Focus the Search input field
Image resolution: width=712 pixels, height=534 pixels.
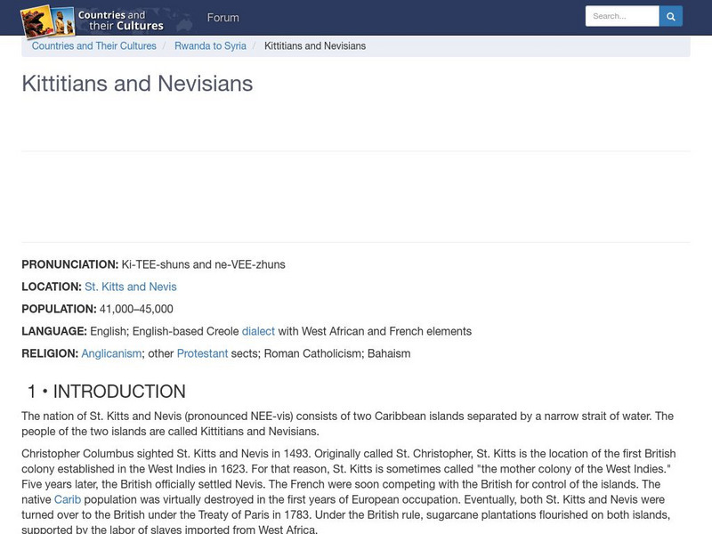coord(622,16)
